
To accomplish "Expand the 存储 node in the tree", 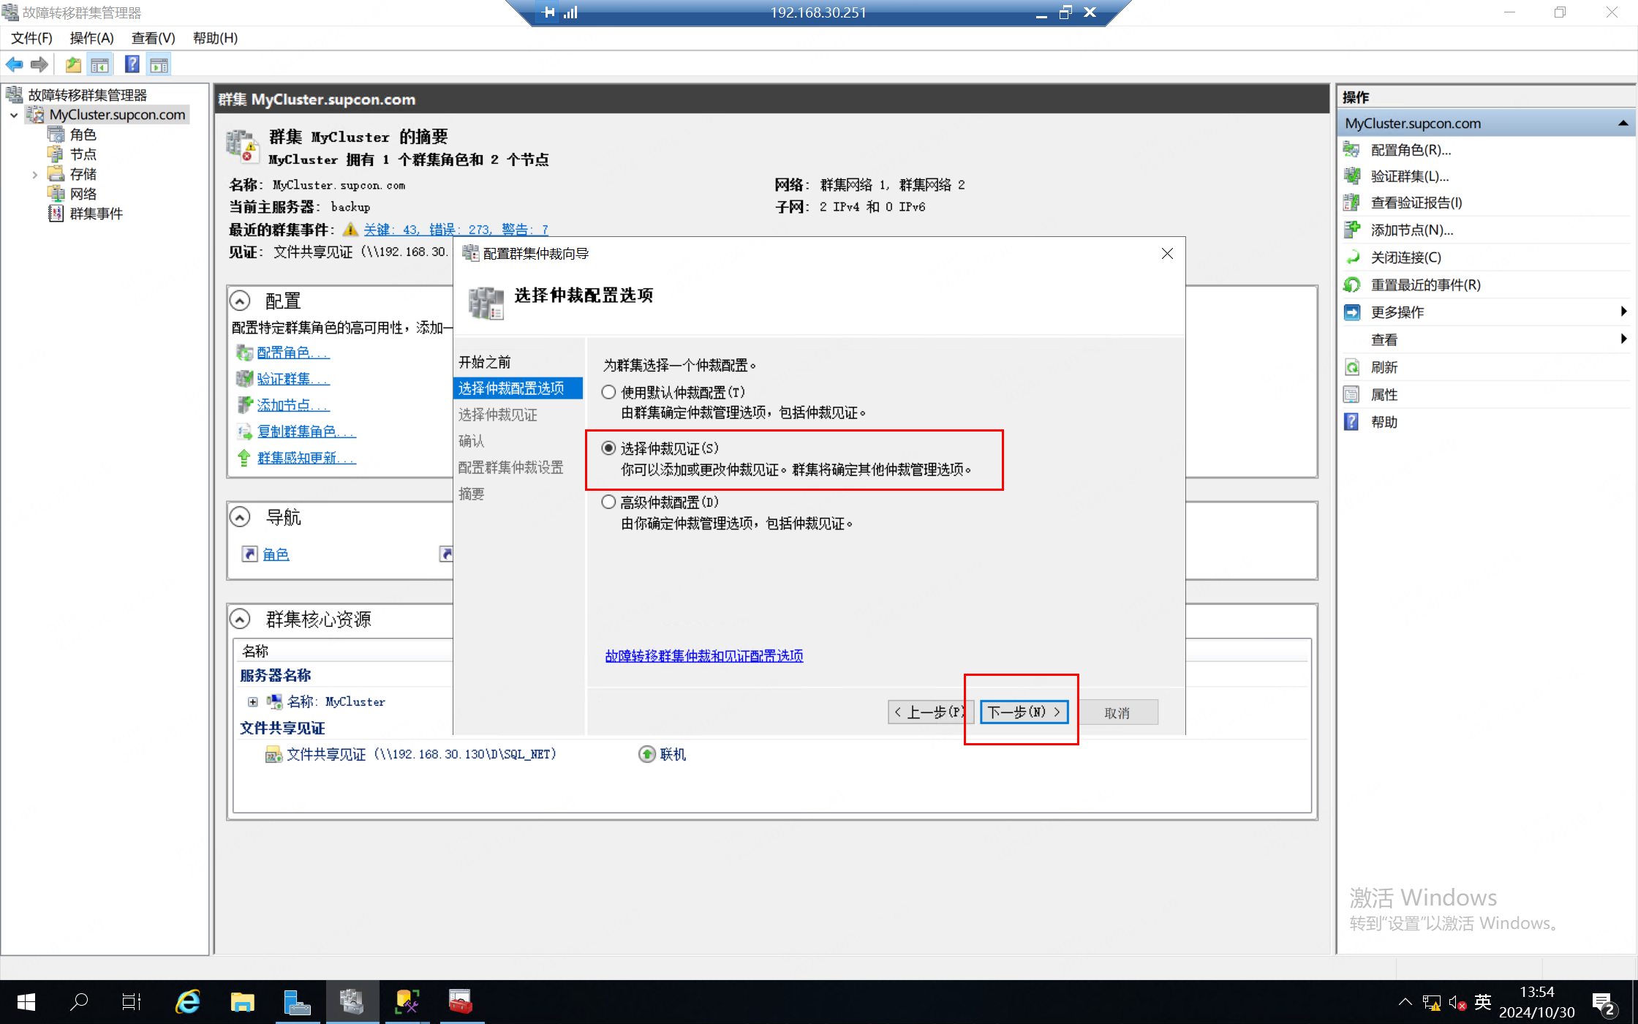I will click(34, 175).
